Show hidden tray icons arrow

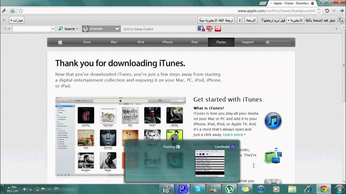[x=49, y=189]
